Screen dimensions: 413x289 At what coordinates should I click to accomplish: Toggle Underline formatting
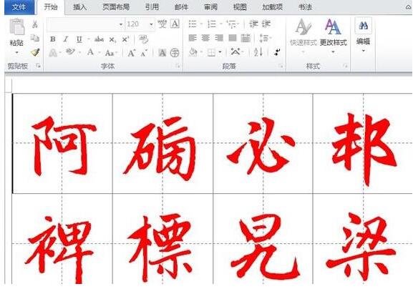click(79, 39)
